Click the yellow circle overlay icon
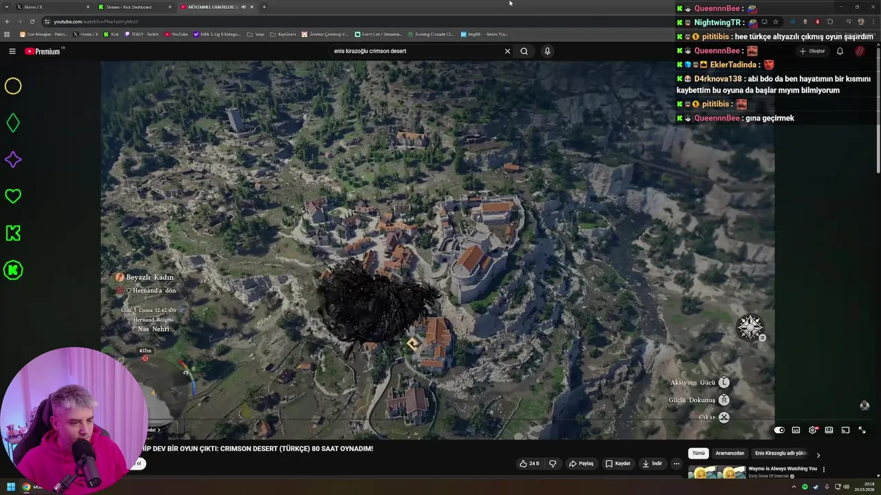 pos(13,86)
